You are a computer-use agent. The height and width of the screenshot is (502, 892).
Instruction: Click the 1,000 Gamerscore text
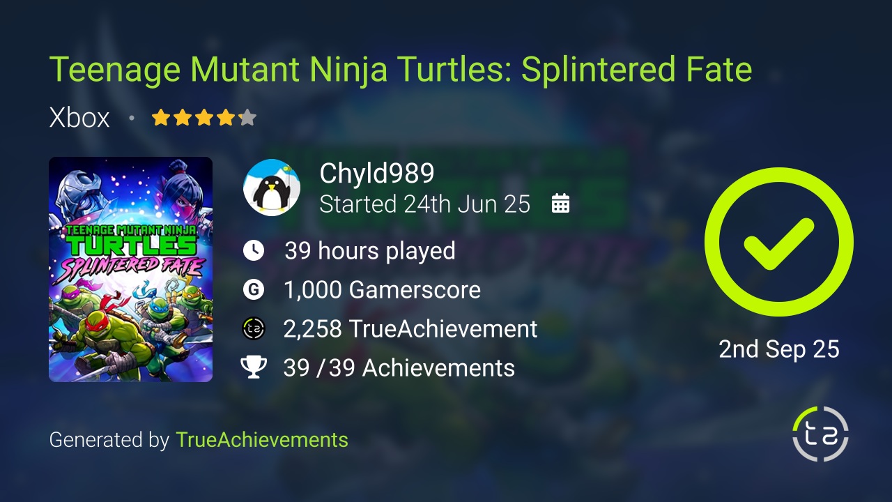pos(382,289)
